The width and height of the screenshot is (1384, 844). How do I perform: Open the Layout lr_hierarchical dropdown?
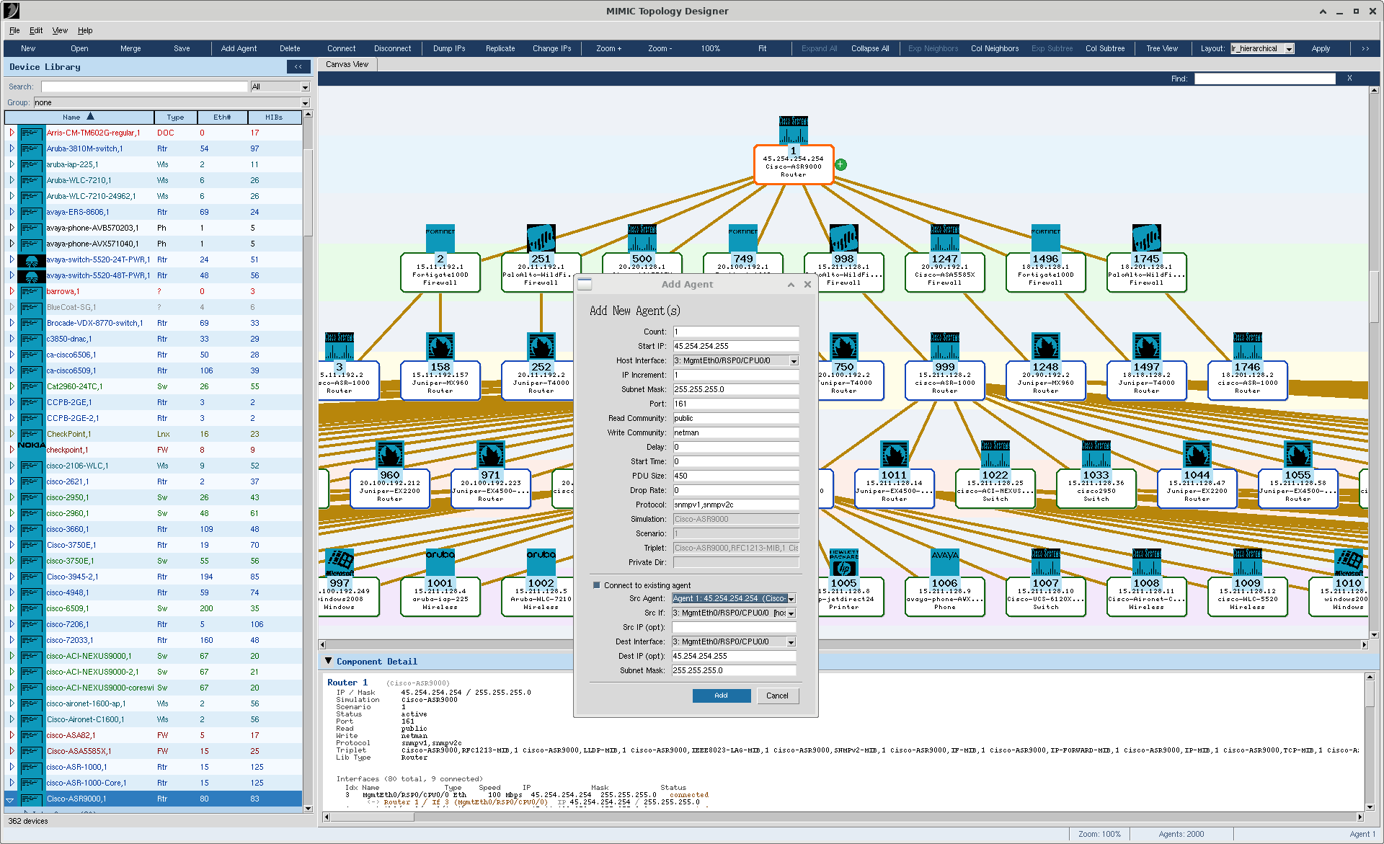1290,49
